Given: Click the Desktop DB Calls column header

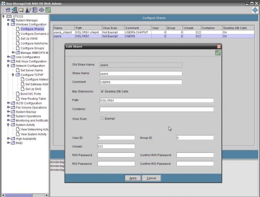Looking at the screenshot, I should point(238,28).
